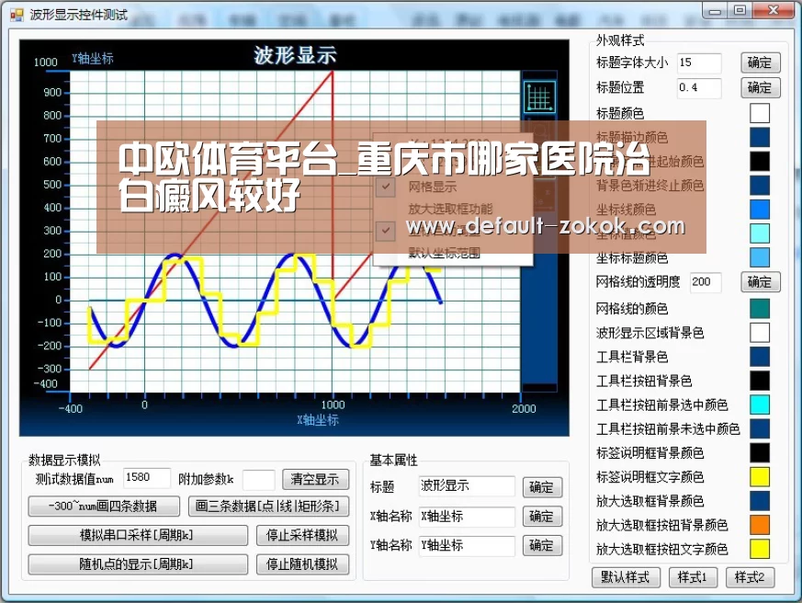Confirm Y轴名称 with its 确定 button

click(x=542, y=546)
